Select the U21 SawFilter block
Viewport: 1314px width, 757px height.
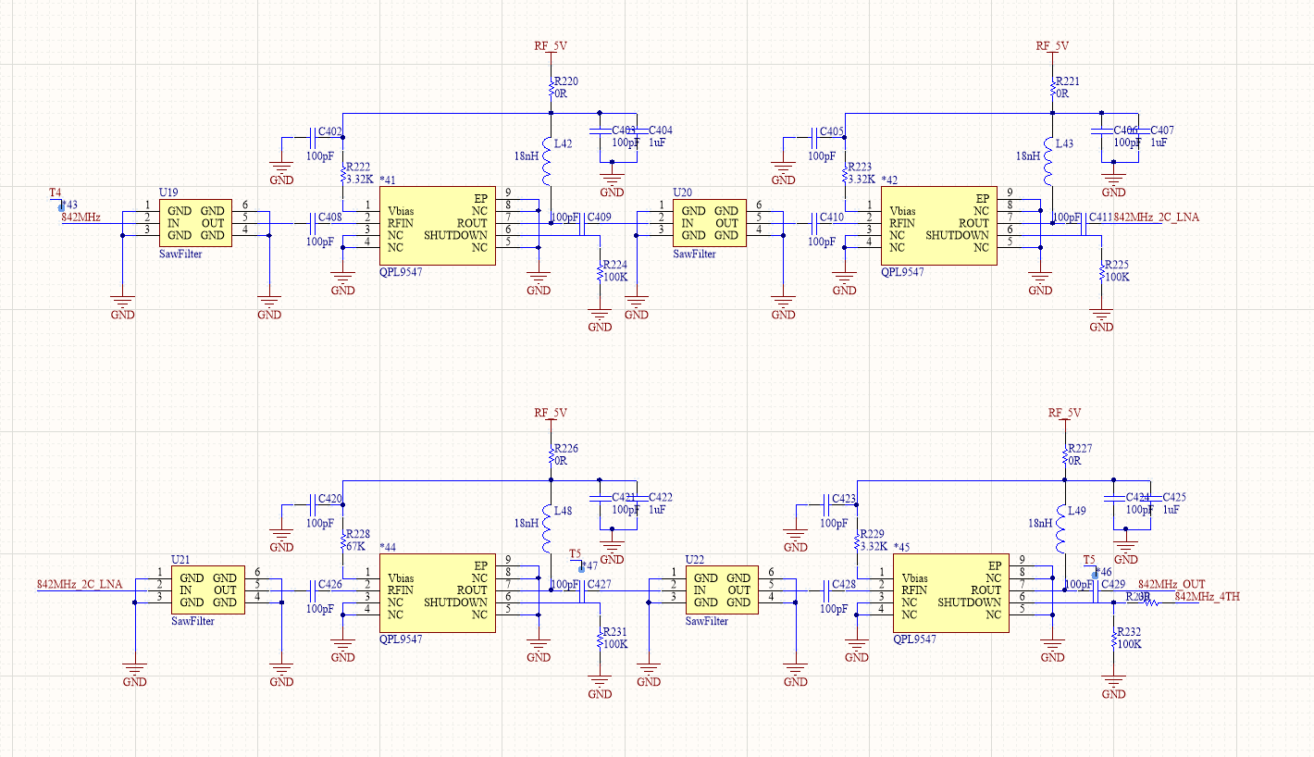point(207,589)
